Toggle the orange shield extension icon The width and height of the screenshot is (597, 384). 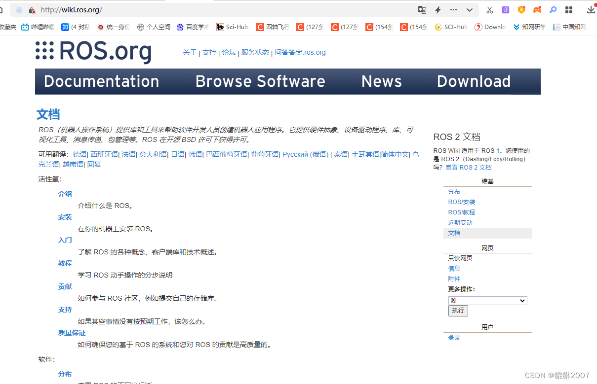(521, 9)
